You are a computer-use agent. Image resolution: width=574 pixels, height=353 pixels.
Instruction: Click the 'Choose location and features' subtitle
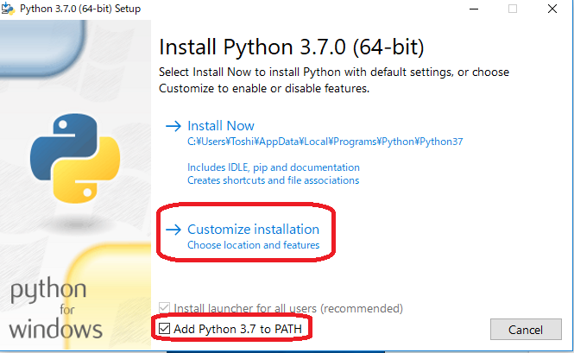coord(253,245)
